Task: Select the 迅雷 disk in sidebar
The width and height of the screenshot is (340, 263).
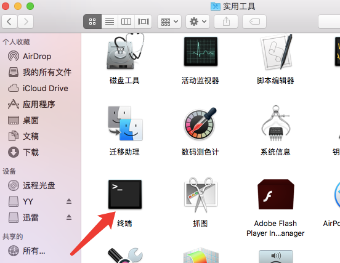Action: click(23, 217)
